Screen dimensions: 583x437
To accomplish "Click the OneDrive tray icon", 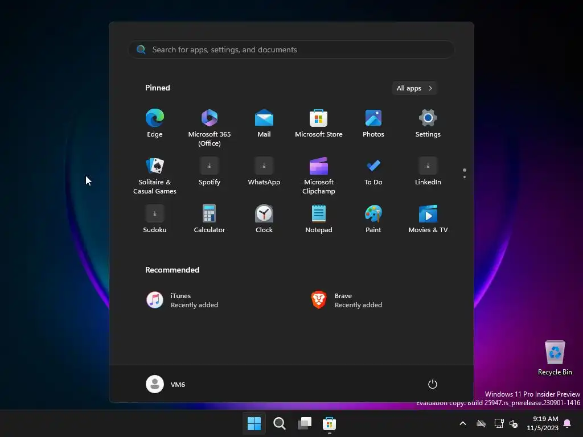I will [x=481, y=423].
